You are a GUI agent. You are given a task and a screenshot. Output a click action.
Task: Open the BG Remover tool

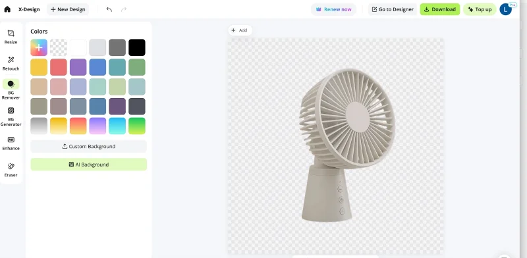[11, 90]
